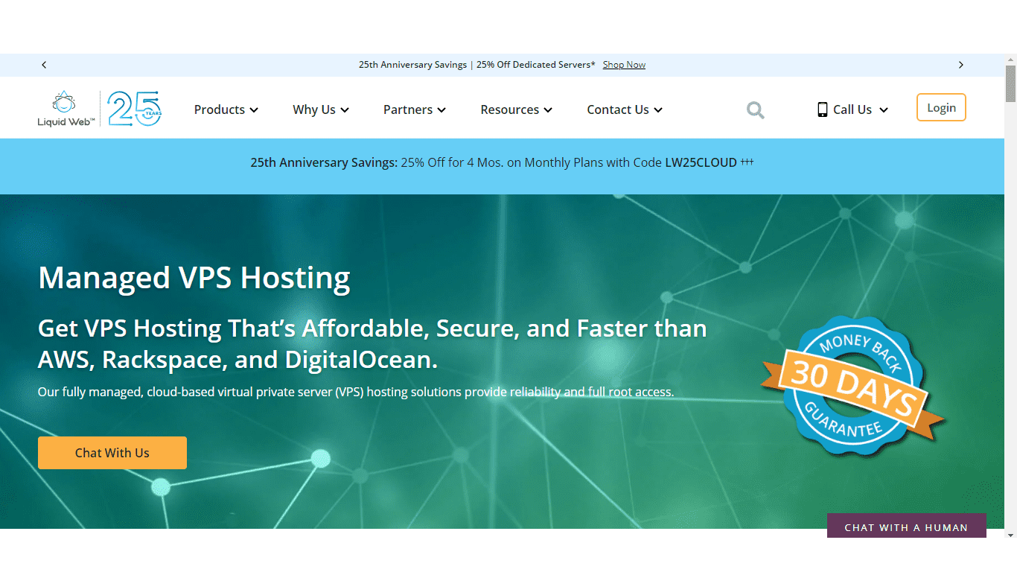Viewport: 1017px width, 572px height.
Task: Click the 30 Days Money Back badge
Action: [x=853, y=385]
